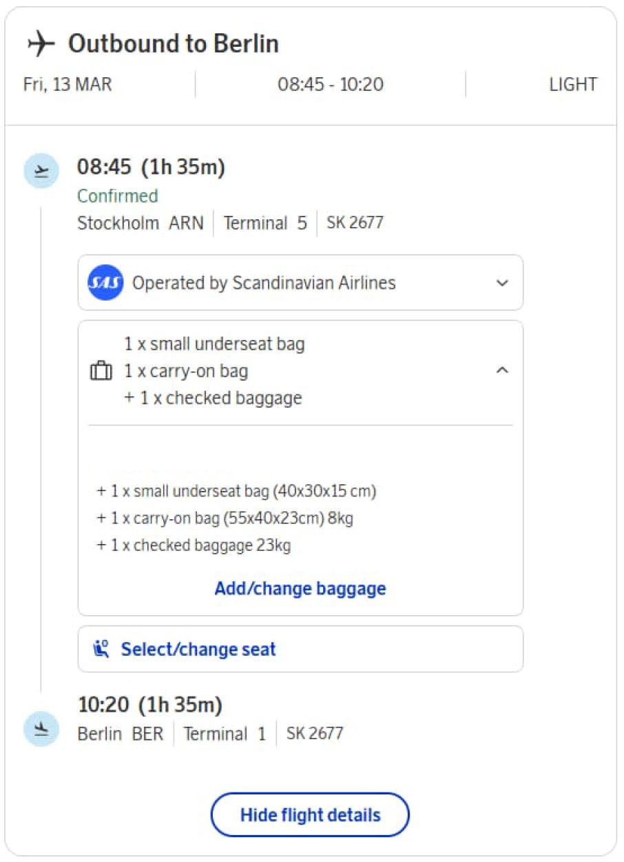The height and width of the screenshot is (862, 624).
Task: Click the seat icon next to Select/change seat
Action: 101,649
